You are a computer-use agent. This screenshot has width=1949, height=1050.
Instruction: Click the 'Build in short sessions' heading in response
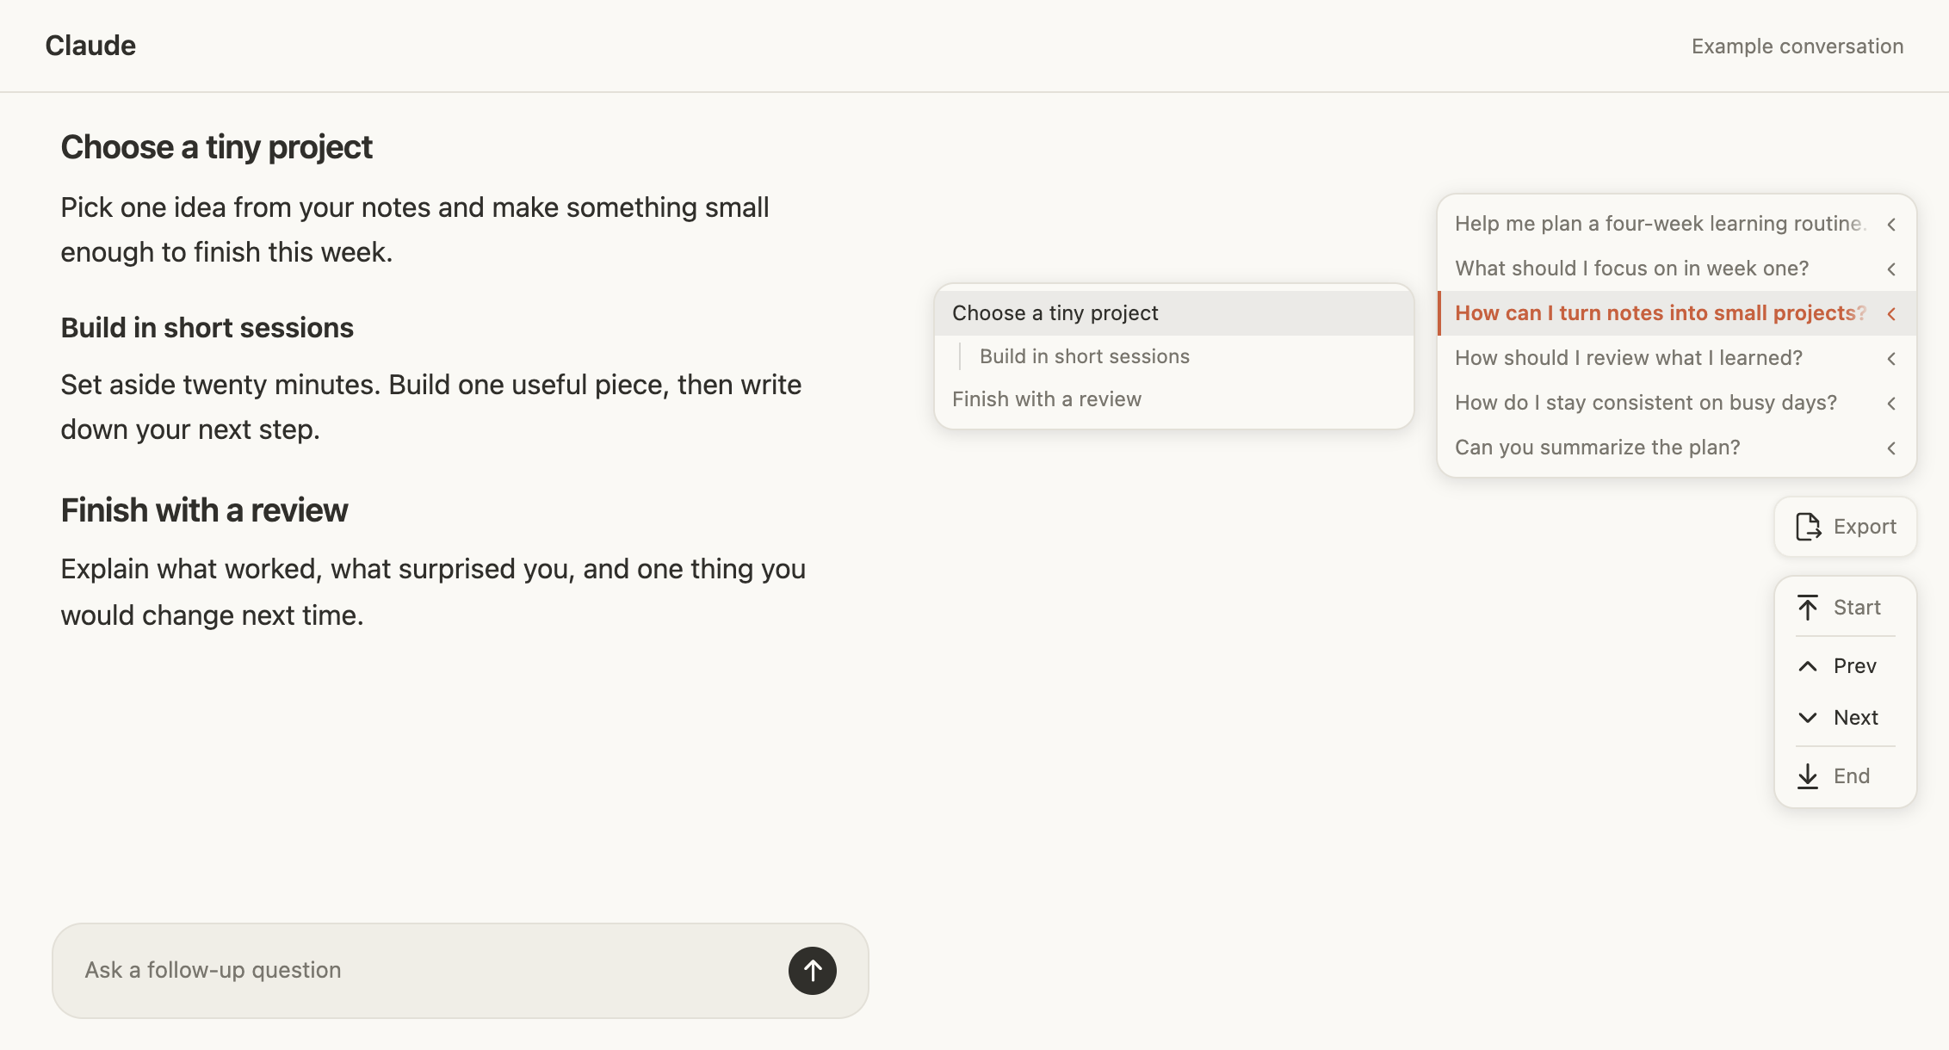pos(207,328)
